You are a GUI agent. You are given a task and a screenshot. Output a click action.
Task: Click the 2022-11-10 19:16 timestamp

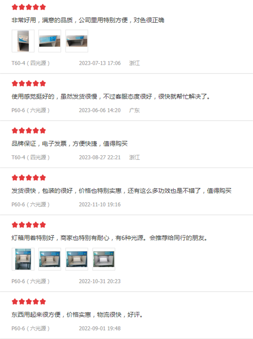[x=100, y=204]
